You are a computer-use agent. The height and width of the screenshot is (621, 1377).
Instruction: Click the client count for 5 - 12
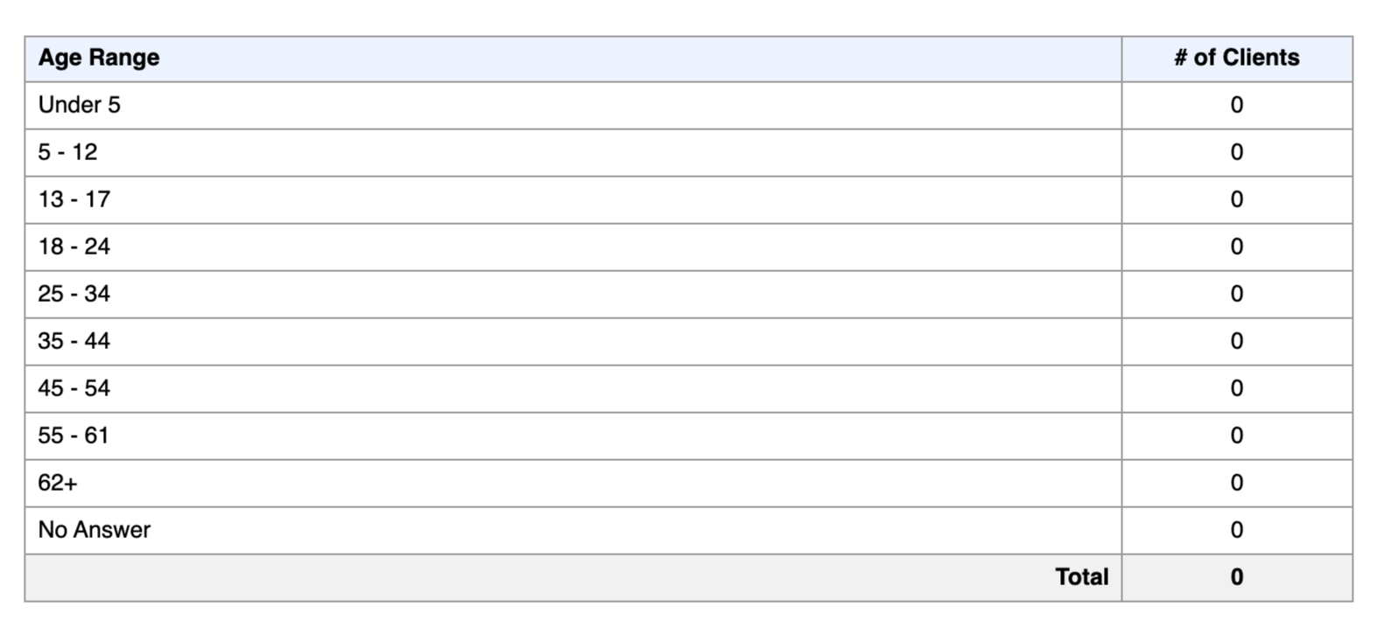coord(1237,153)
